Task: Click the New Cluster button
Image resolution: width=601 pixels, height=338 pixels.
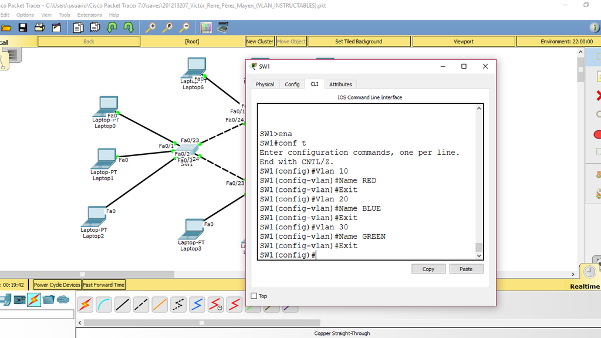Action: point(260,42)
